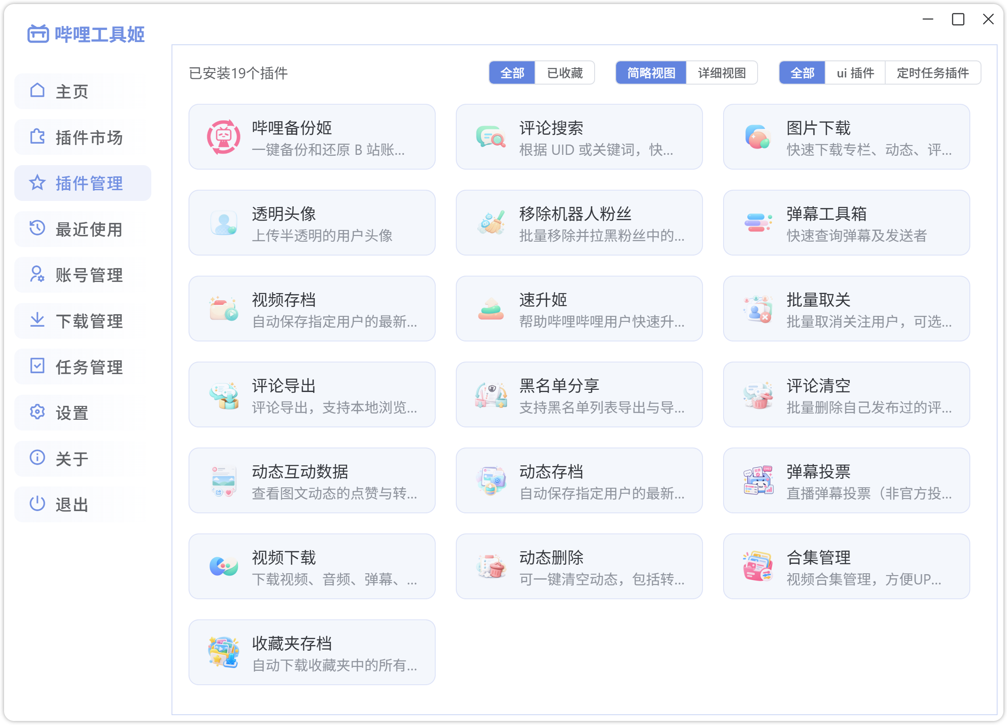The height and width of the screenshot is (725, 1007).
Task: Open the 视频下载 plugin title
Action: point(283,558)
